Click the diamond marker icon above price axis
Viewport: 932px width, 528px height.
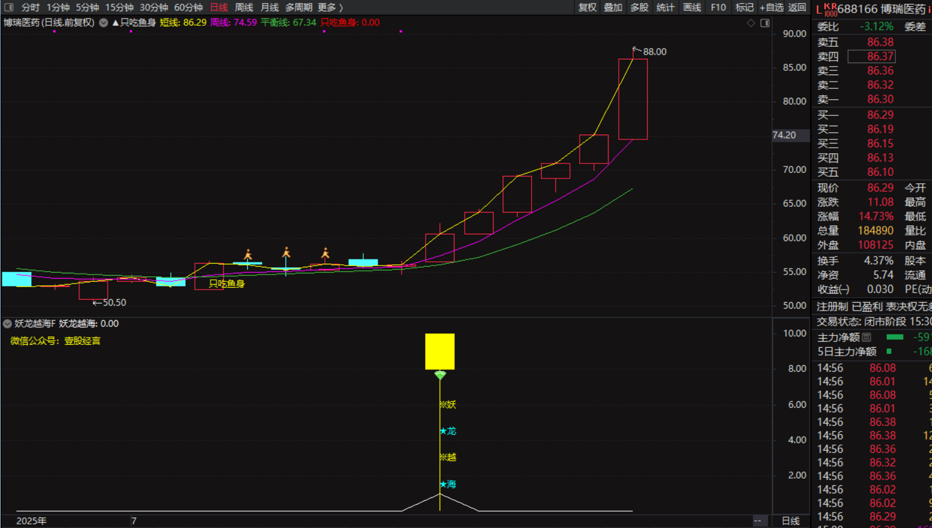(x=751, y=23)
